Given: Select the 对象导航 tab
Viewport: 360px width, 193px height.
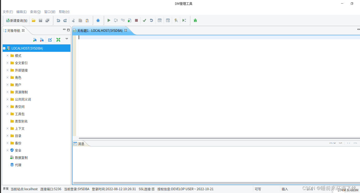Looking at the screenshot, I should pyautogui.click(x=14, y=31).
